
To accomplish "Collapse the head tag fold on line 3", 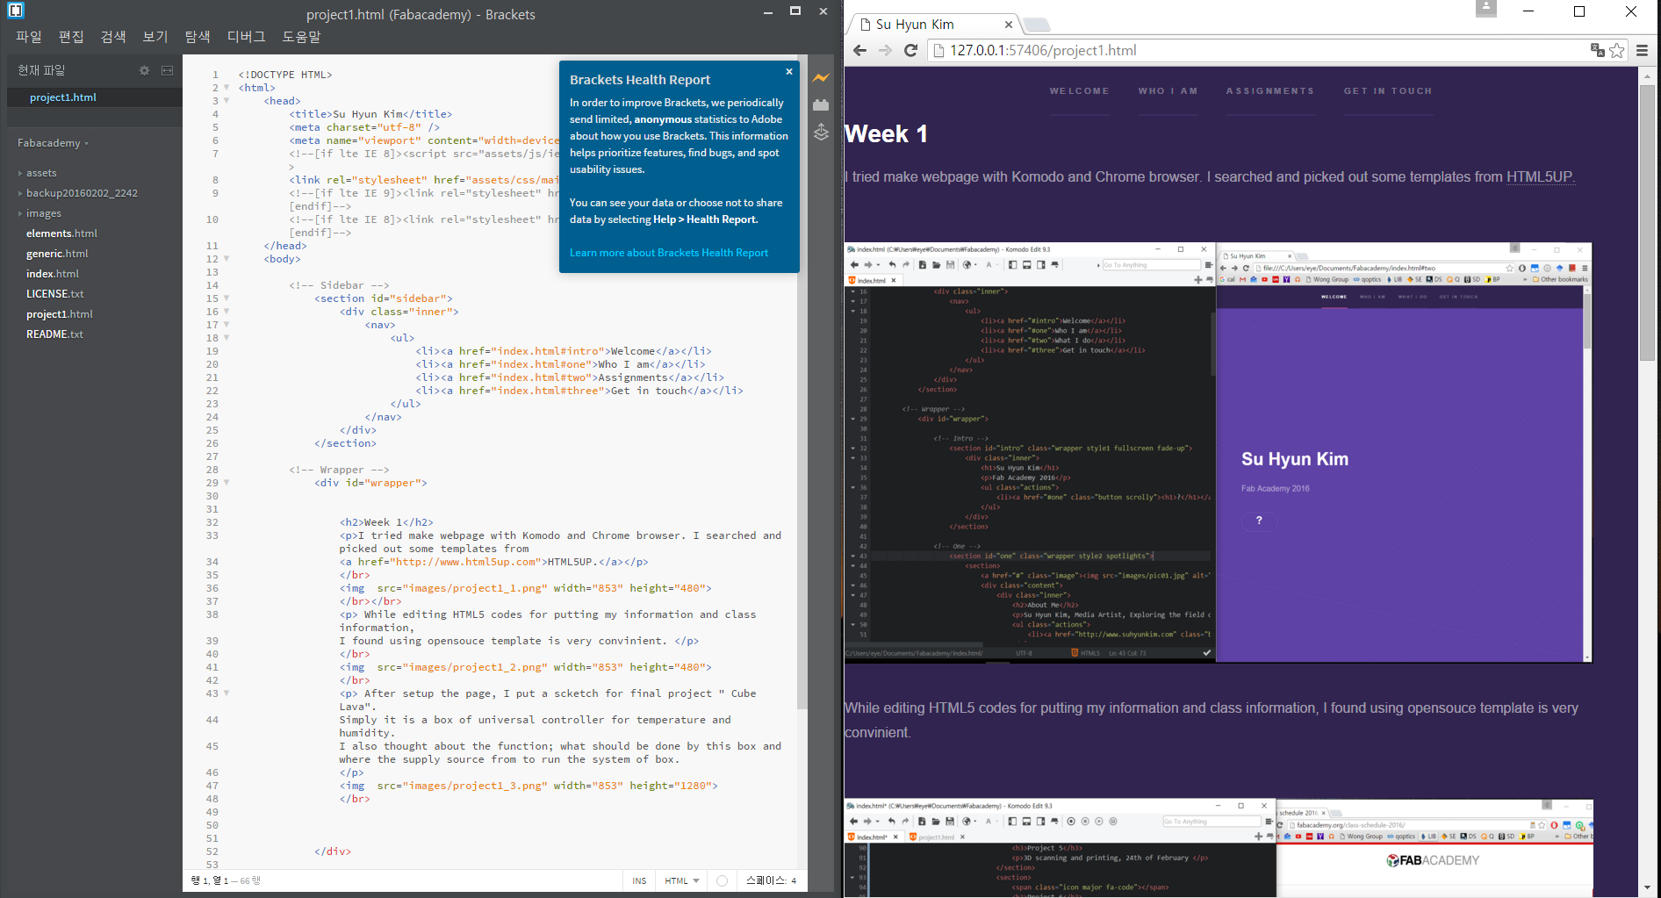I will pos(226,101).
